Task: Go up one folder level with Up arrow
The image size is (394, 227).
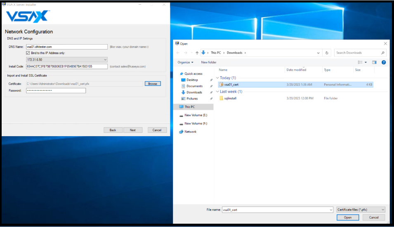Action: point(197,53)
